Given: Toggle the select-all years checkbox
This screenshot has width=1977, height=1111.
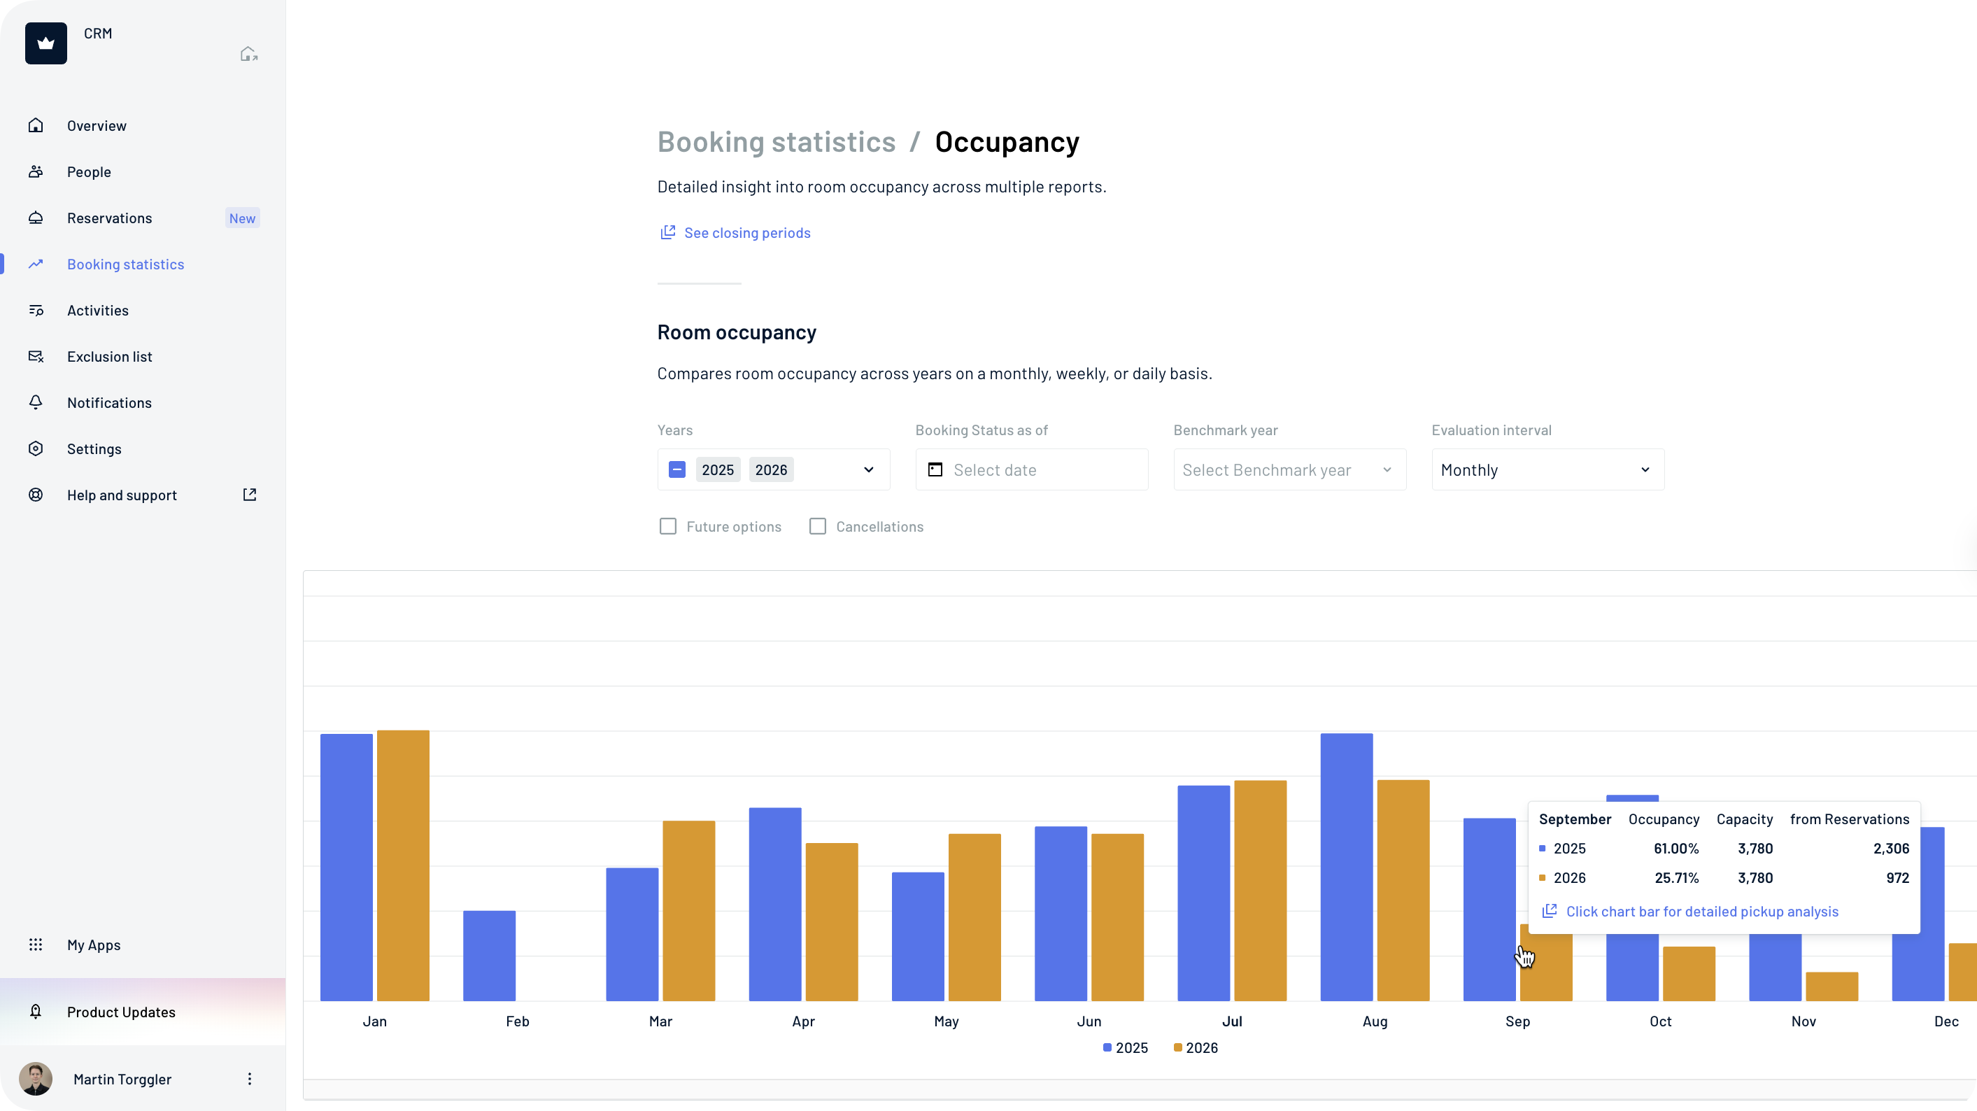Looking at the screenshot, I should coord(677,469).
